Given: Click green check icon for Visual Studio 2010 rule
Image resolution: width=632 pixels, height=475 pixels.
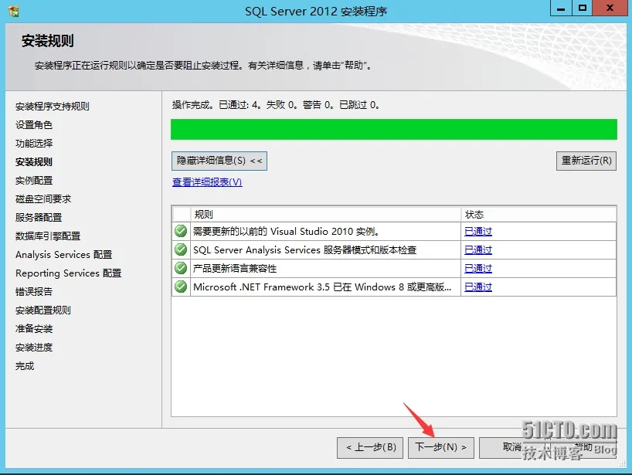Looking at the screenshot, I should pos(181,231).
